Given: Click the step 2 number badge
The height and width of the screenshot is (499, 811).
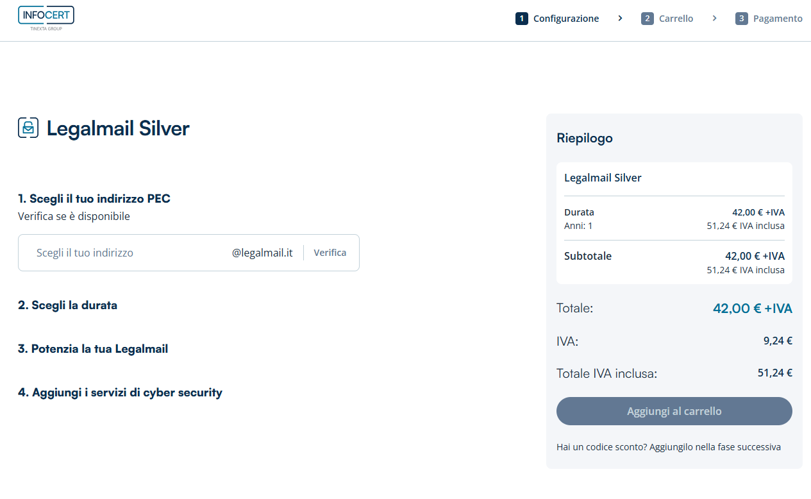Looking at the screenshot, I should 647,19.
